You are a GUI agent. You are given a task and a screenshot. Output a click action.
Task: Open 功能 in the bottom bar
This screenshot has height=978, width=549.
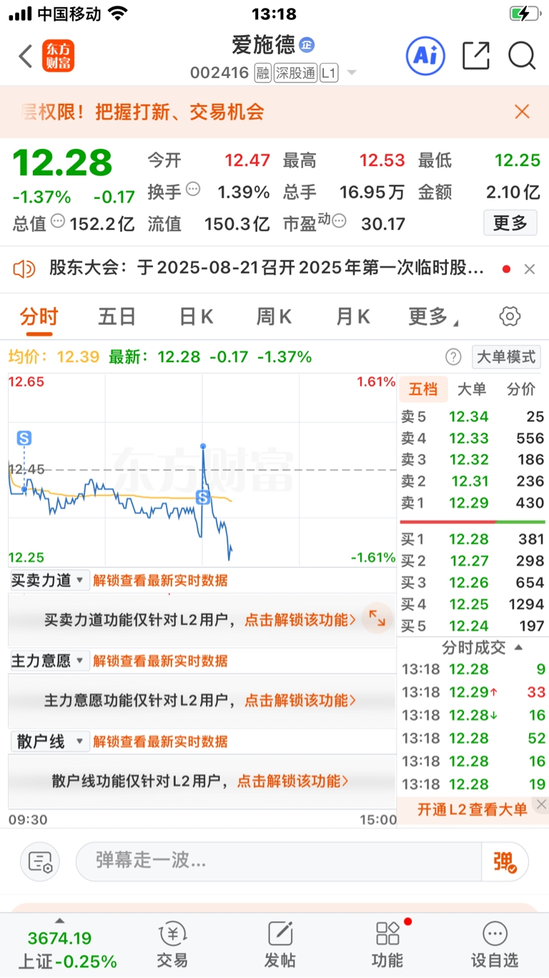(387, 945)
